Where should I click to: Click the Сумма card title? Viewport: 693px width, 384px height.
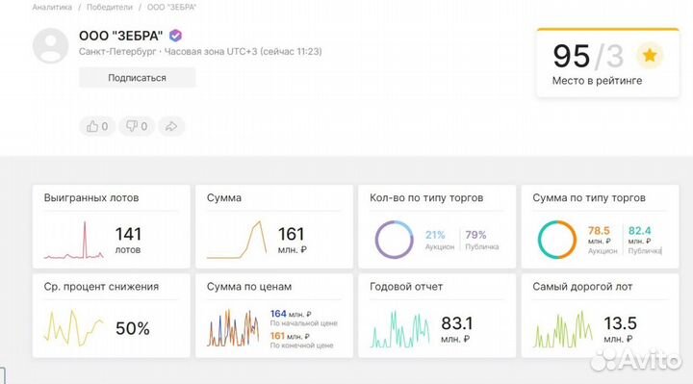click(x=224, y=198)
